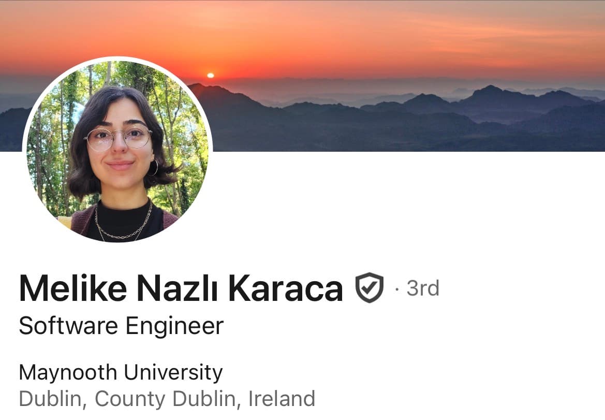This screenshot has width=605, height=420.
Task: Click the verification shield checkmark badge
Action: click(x=369, y=287)
